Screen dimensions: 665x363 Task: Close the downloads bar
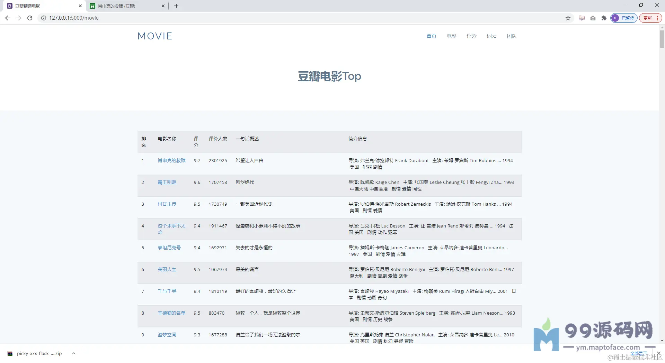pos(658,353)
